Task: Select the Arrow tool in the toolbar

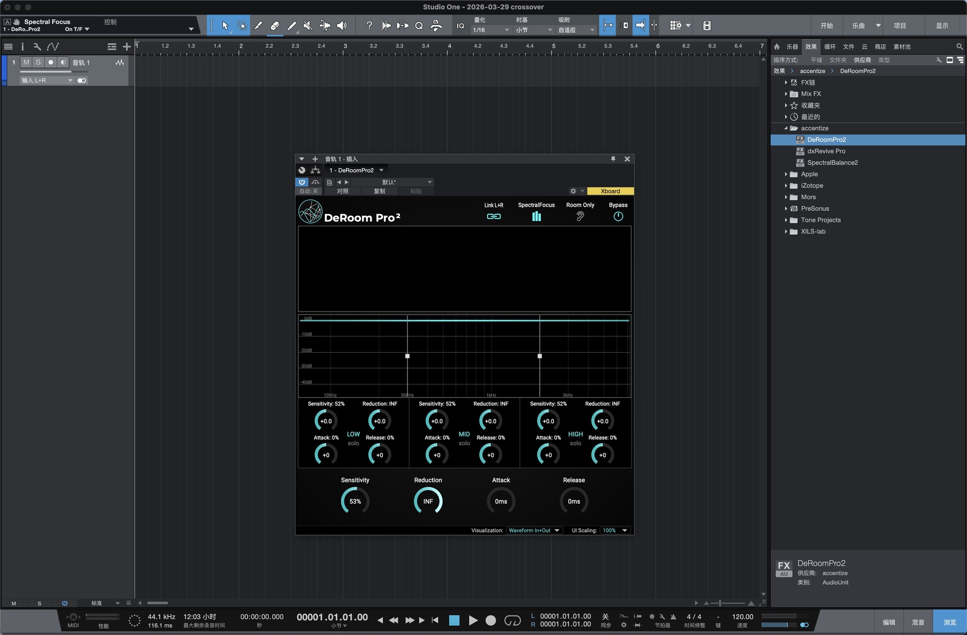Action: coord(225,25)
